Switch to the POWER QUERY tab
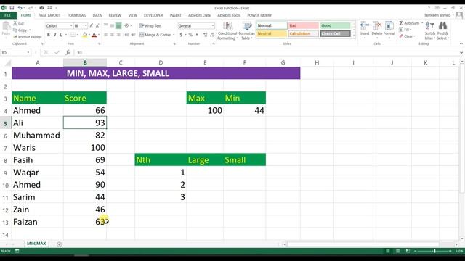The width and height of the screenshot is (465, 261). click(x=259, y=15)
